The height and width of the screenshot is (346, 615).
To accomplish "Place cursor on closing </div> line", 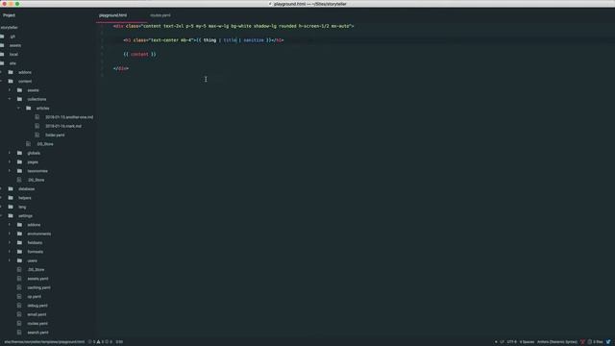I will (121, 68).
